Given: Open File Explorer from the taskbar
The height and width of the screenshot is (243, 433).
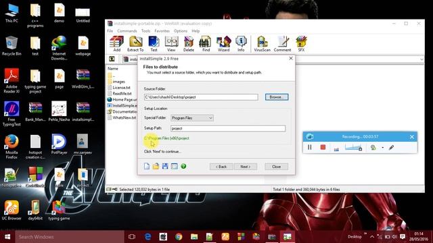Looking at the screenshot, I should [194, 237].
